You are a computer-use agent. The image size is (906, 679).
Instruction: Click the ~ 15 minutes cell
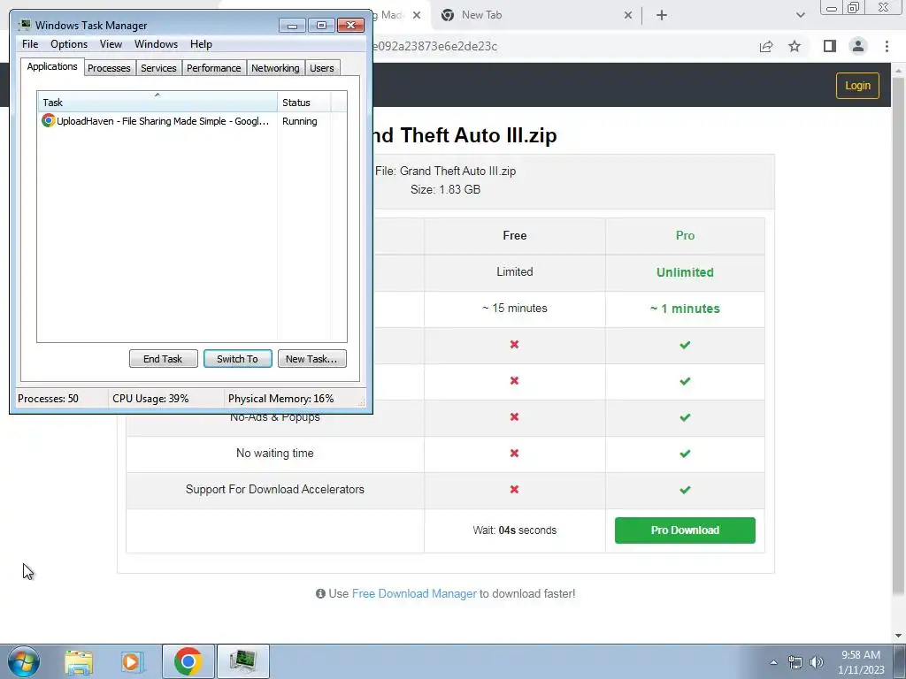tap(514, 309)
